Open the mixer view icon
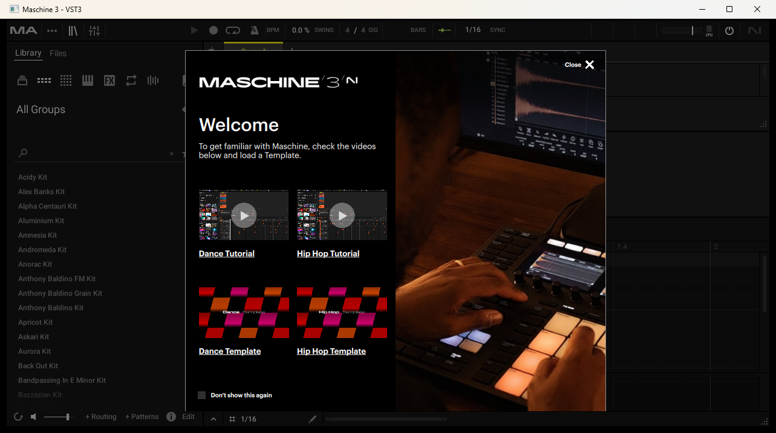 (94, 30)
